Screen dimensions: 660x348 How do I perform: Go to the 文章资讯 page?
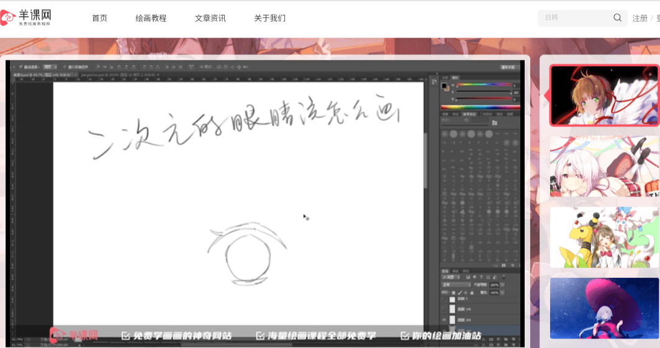[210, 18]
